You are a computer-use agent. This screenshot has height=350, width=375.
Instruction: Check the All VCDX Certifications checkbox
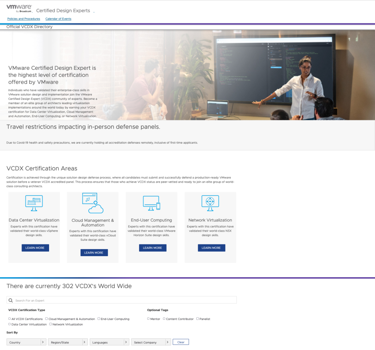click(10, 319)
